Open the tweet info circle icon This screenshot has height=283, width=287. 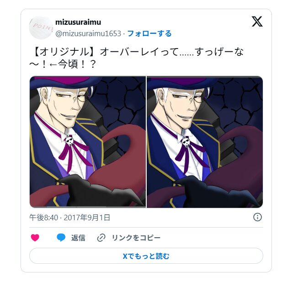(x=257, y=217)
